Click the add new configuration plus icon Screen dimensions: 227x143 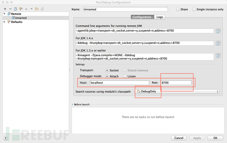pos(5,9)
